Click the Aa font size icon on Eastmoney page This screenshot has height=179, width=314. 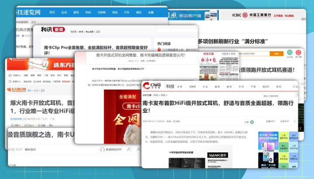tap(51, 125)
